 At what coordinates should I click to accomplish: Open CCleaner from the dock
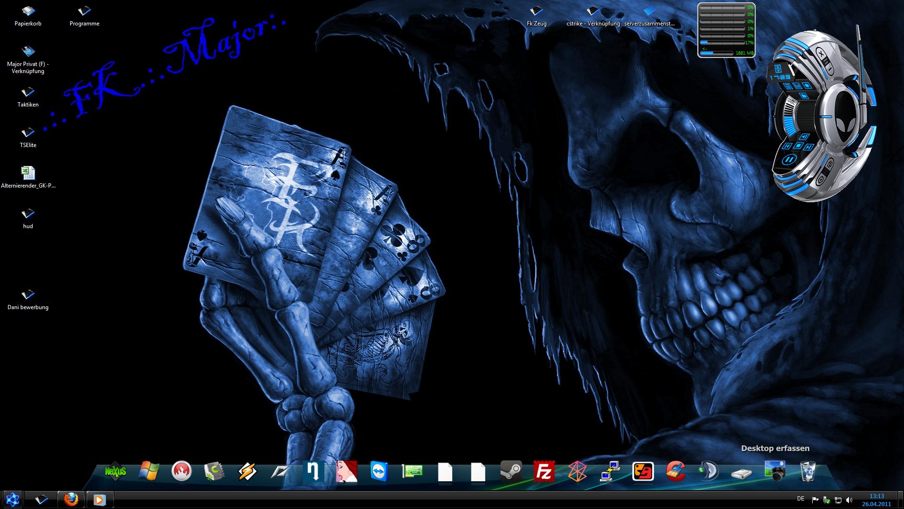tap(676, 471)
